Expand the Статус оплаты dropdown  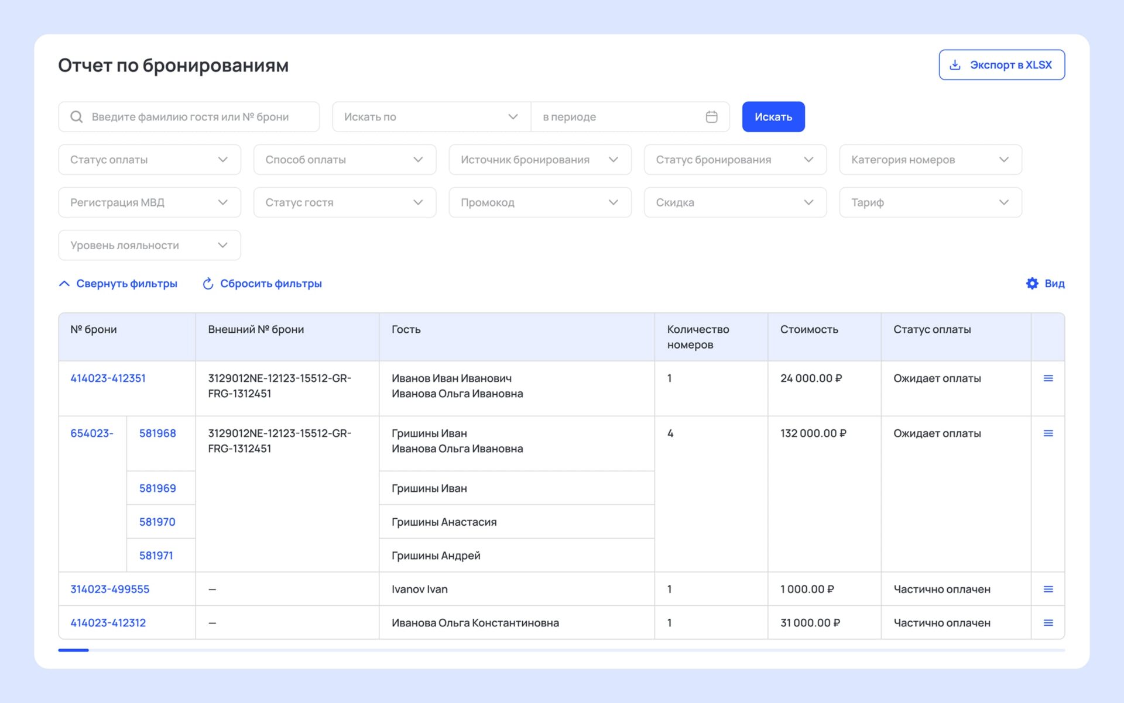coord(149,160)
